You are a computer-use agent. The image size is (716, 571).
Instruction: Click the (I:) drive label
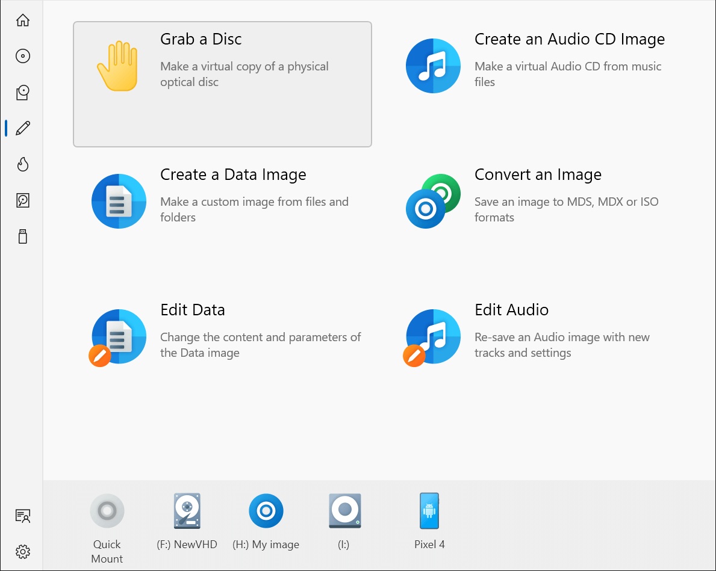pyautogui.click(x=343, y=545)
